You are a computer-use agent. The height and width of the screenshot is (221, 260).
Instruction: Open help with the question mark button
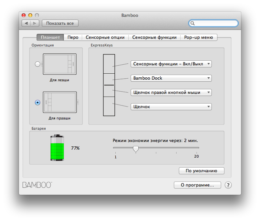[x=228, y=185]
